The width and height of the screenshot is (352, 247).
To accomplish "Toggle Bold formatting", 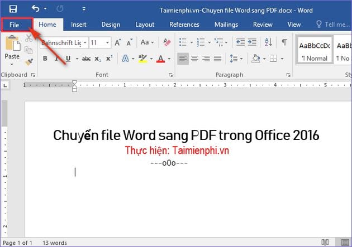I will click(x=45, y=59).
